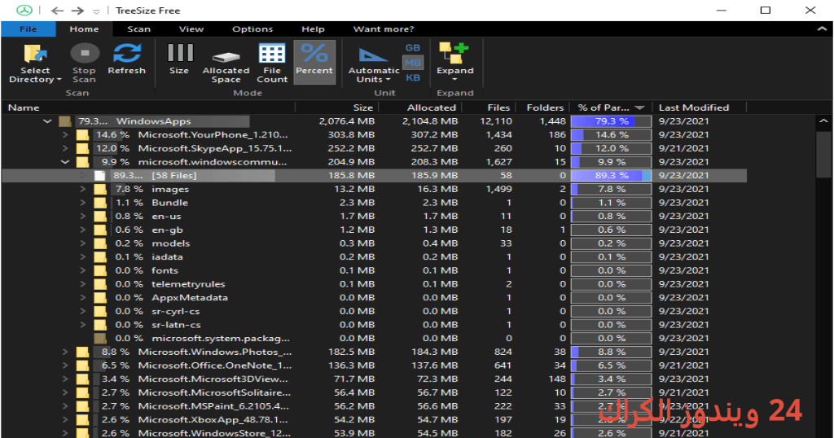
Task: Toggle the Percent display mode
Action: tap(314, 62)
